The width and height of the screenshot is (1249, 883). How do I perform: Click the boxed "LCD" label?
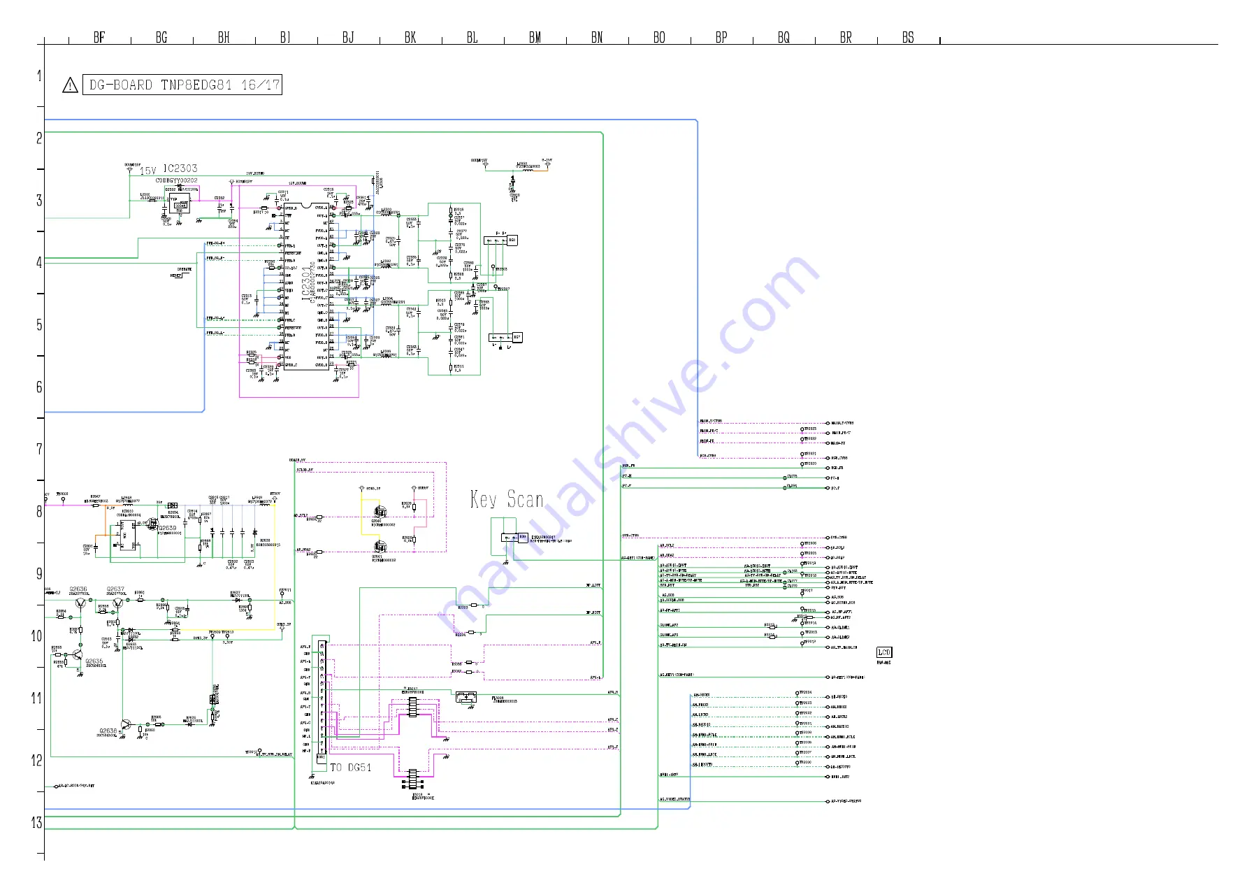click(x=884, y=652)
